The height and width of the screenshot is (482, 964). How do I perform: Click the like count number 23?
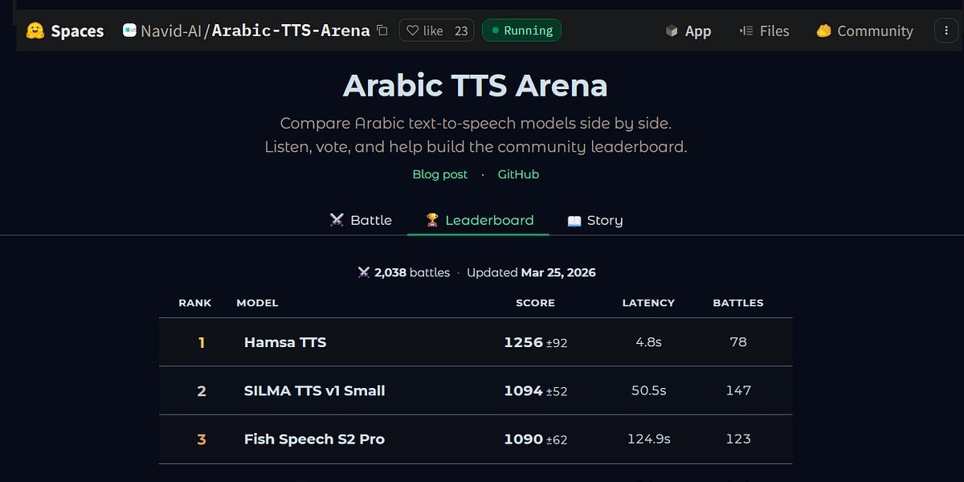[461, 31]
